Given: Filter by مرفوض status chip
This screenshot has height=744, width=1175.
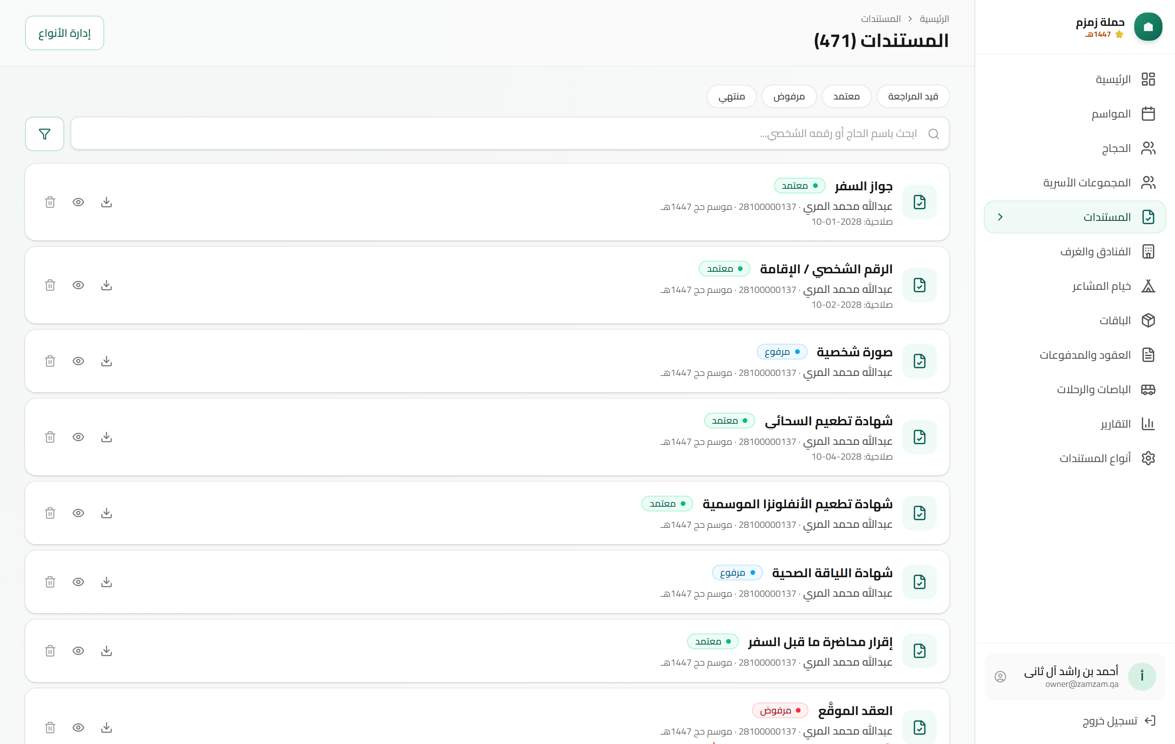Looking at the screenshot, I should tap(789, 97).
